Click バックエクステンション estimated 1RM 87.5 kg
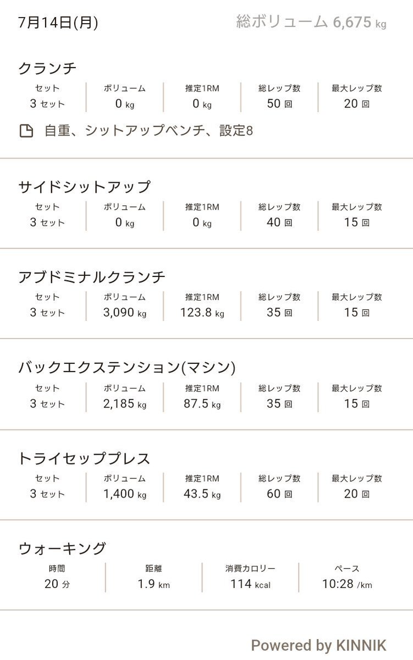 pyautogui.click(x=202, y=403)
